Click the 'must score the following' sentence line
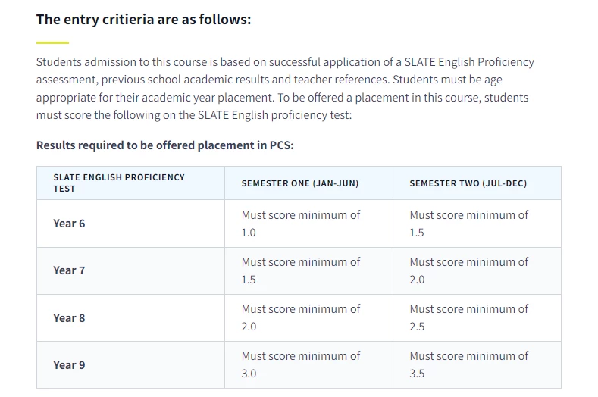The width and height of the screenshot is (598, 397). tap(194, 115)
